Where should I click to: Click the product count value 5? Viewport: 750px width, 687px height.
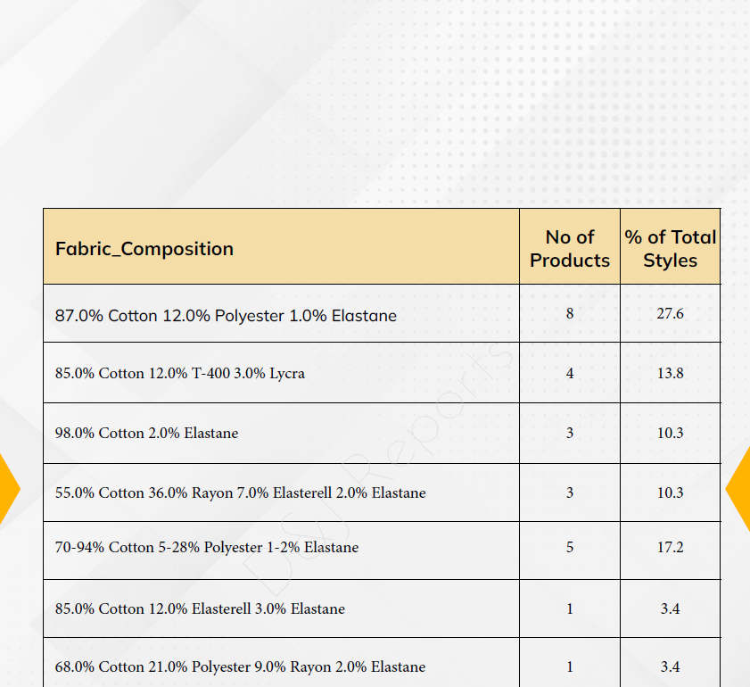point(570,547)
